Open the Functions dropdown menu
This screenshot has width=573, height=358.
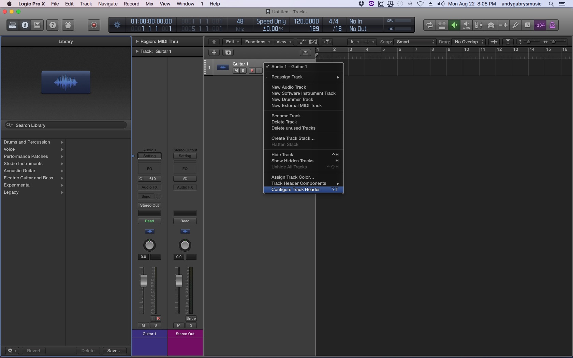click(258, 42)
